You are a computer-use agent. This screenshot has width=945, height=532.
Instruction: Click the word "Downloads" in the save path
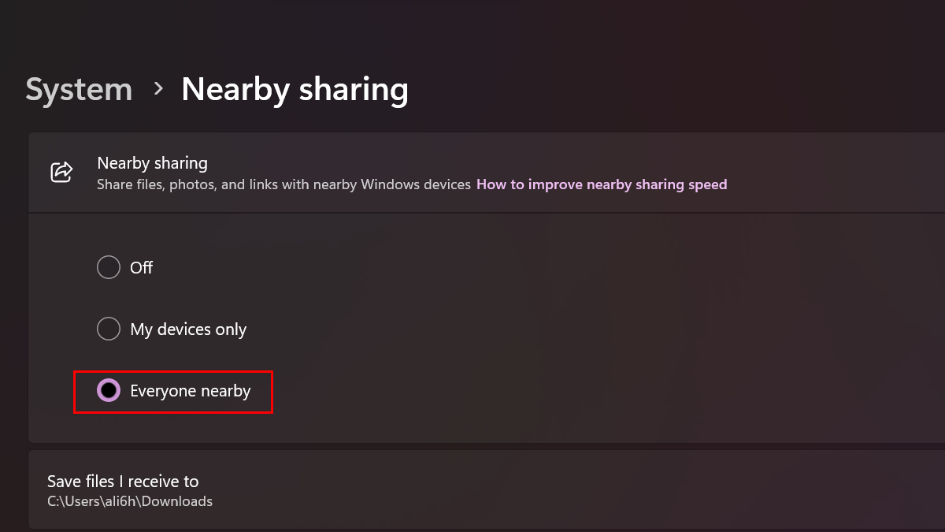click(181, 501)
